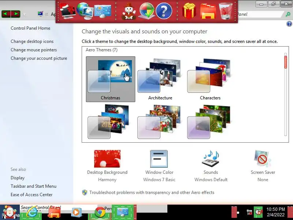293x220 pixels.
Task: Open Taskbar and Start Menu link
Action: click(x=33, y=186)
